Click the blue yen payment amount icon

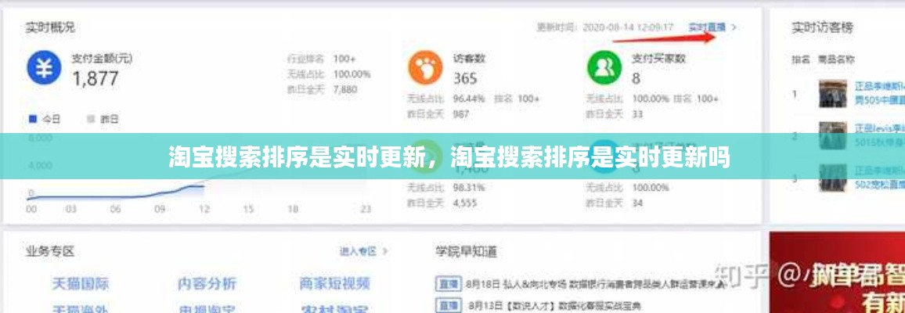click(45, 67)
